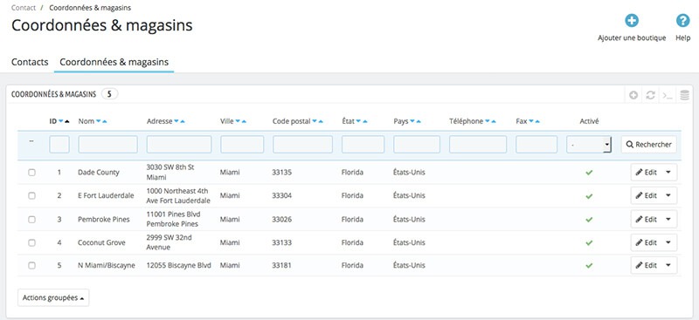Select the Coconut Grove row checkbox

click(x=31, y=242)
